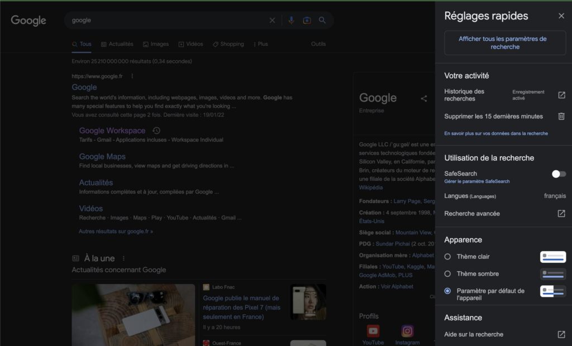Open Aide sur la recherche external icon
The height and width of the screenshot is (346, 572).
point(561,334)
